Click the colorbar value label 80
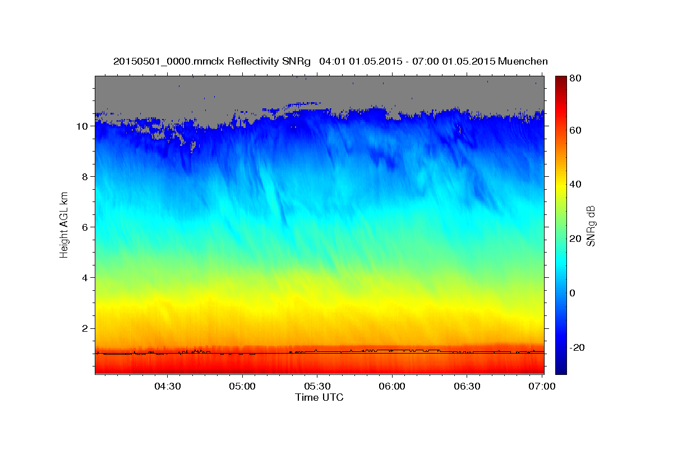The width and height of the screenshot is (673, 449). (x=575, y=79)
